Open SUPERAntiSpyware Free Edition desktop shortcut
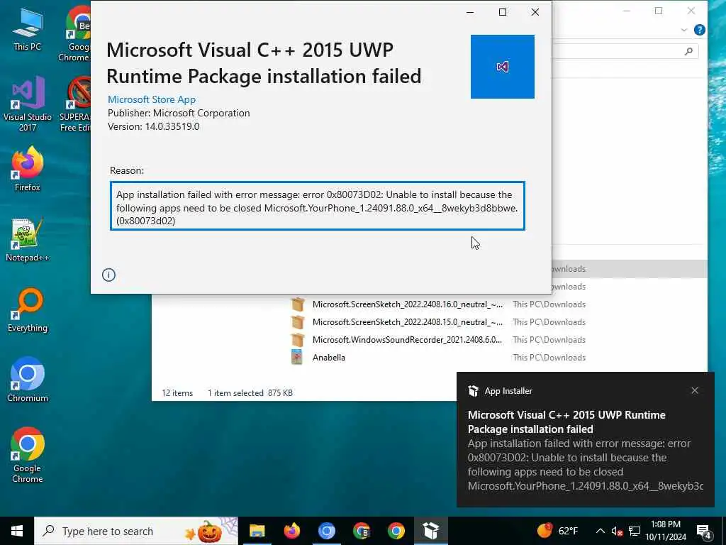 pyautogui.click(x=76, y=104)
